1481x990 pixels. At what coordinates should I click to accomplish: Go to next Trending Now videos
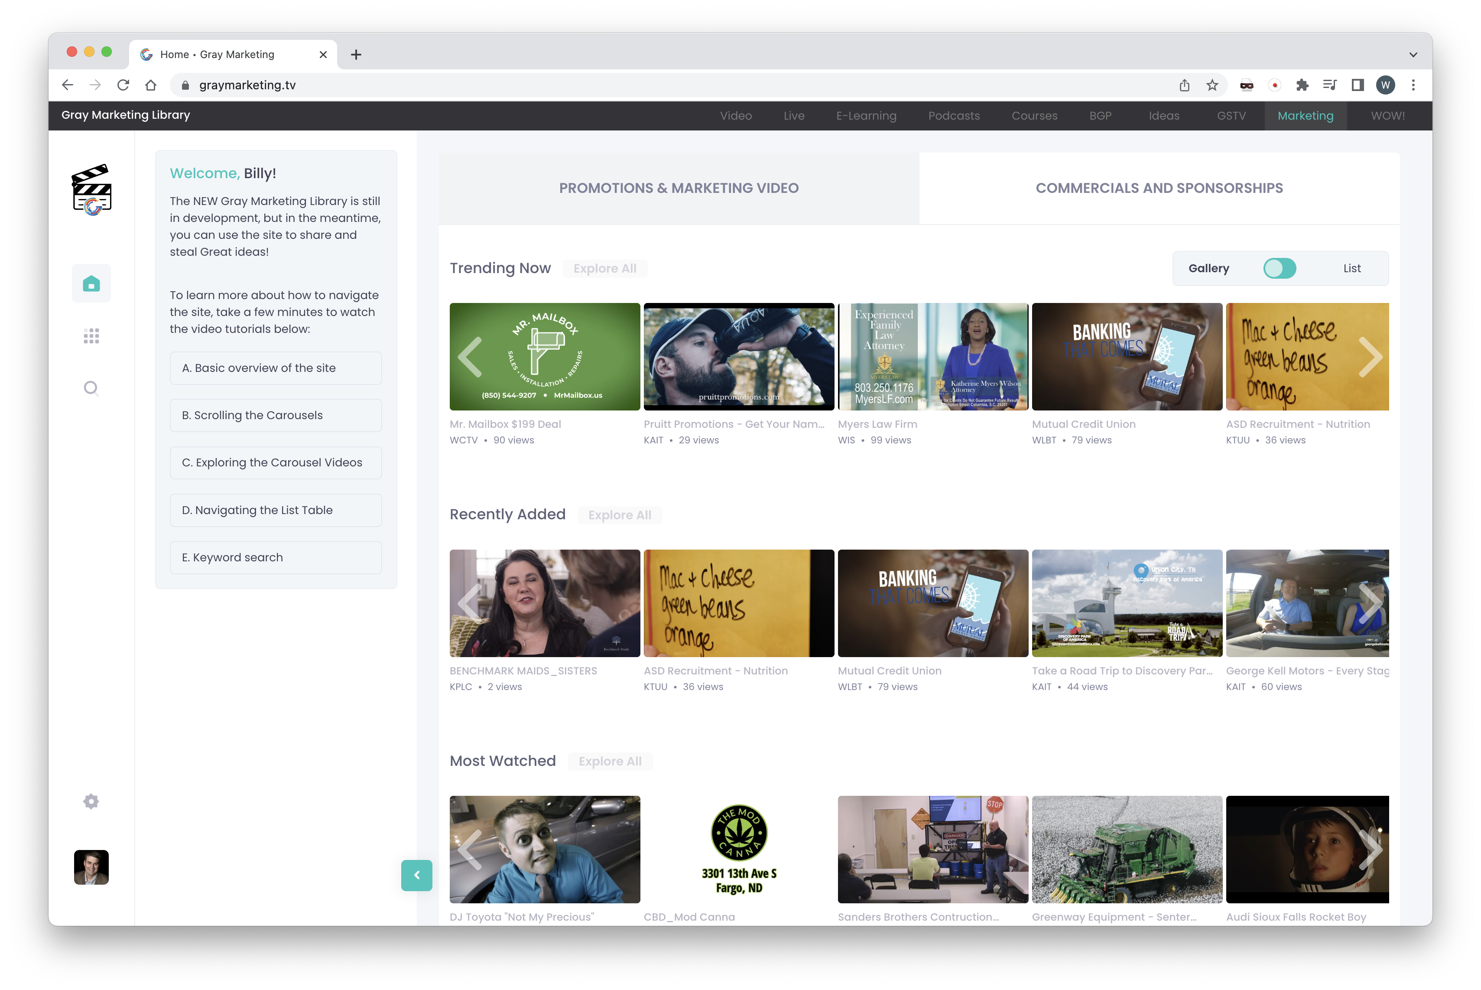point(1370,357)
